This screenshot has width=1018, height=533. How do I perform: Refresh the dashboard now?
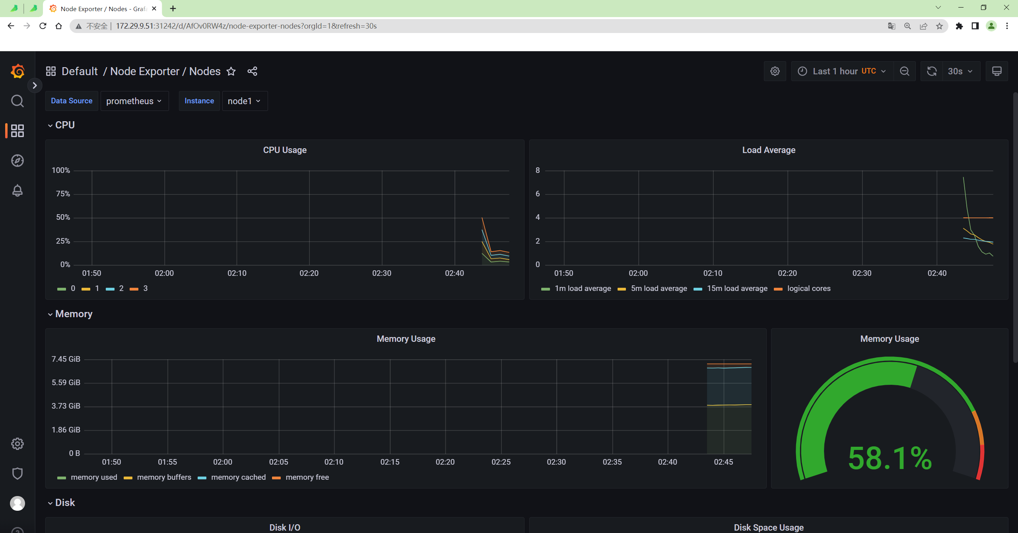pyautogui.click(x=932, y=71)
